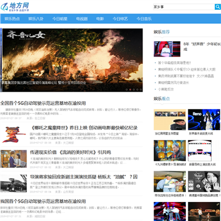Click the 好声音 red chair thumbnail
The image size is (221, 221).
point(167,49)
